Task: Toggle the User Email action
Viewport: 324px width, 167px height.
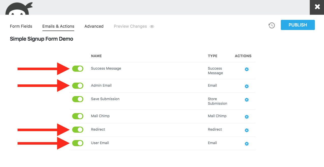Action: 78,143
